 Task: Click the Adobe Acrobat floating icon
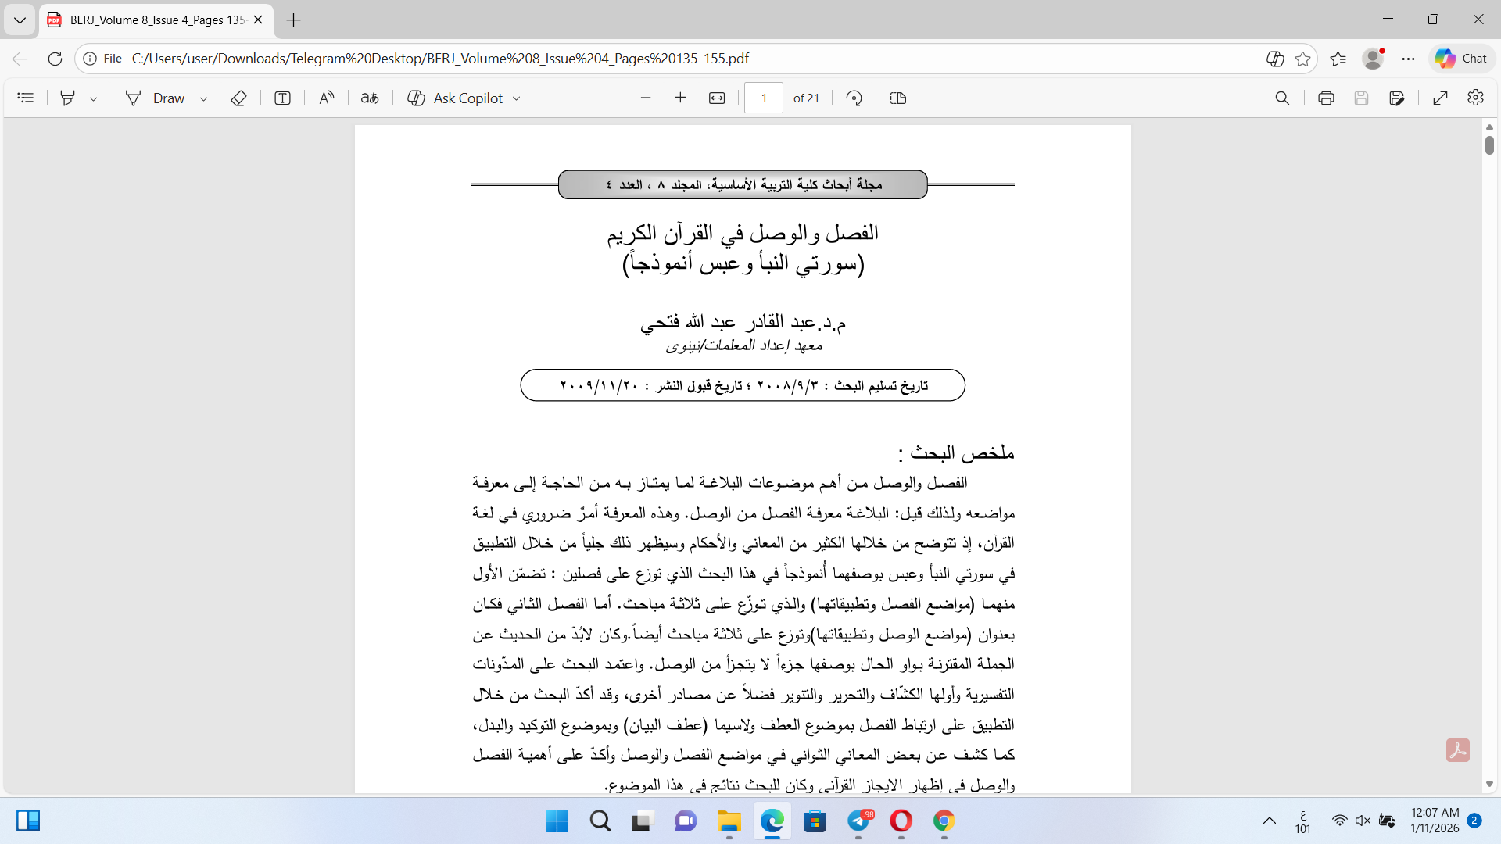click(x=1458, y=750)
